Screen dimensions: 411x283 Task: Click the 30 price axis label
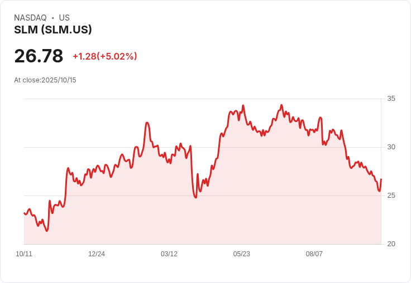point(391,147)
